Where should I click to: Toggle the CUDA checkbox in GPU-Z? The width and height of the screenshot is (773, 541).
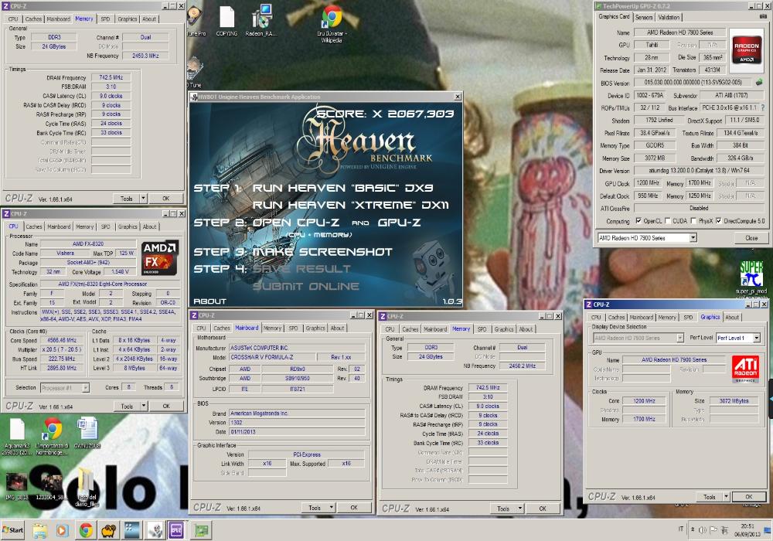pos(668,221)
